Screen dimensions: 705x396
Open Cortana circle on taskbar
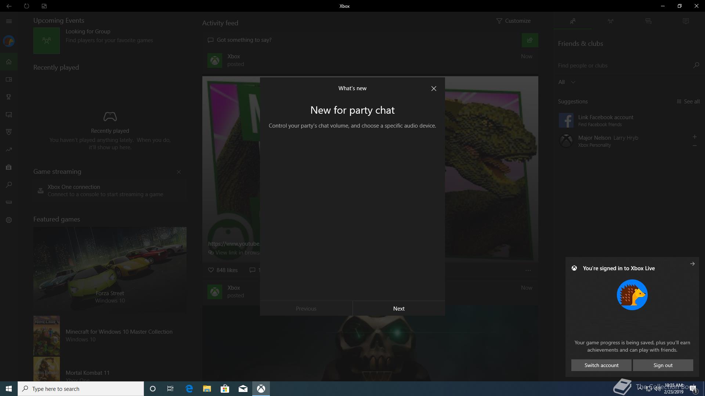click(x=153, y=389)
